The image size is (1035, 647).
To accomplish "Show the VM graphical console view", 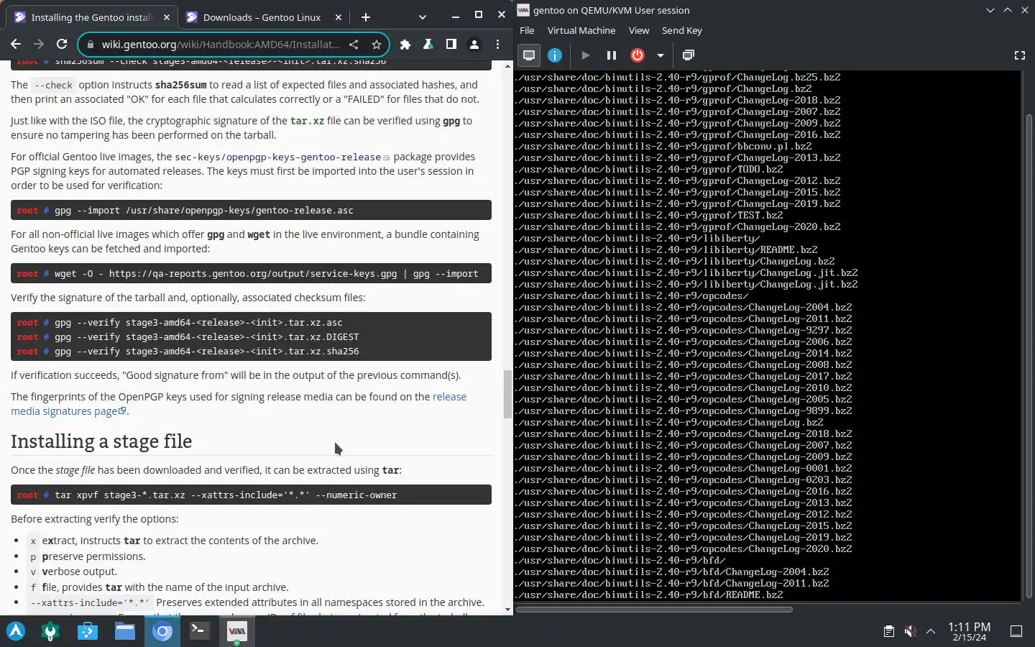I will 529,55.
